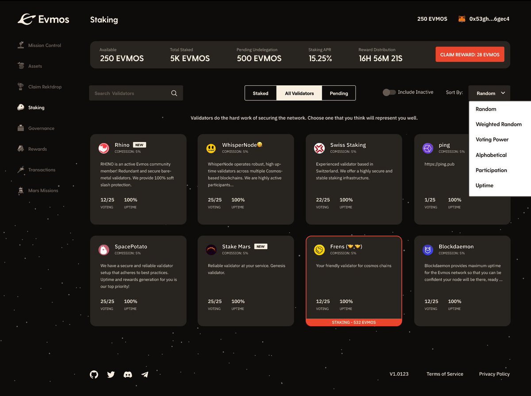Select the Mars Missions sidebar icon

point(21,190)
